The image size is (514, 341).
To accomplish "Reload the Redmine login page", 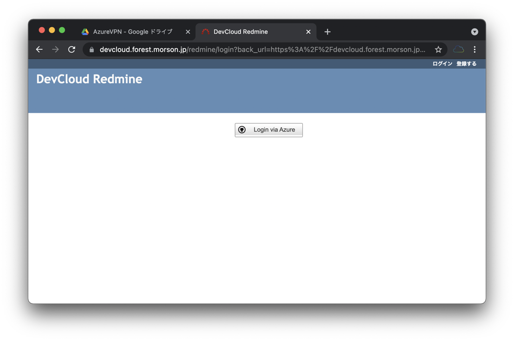I will (x=72, y=49).
